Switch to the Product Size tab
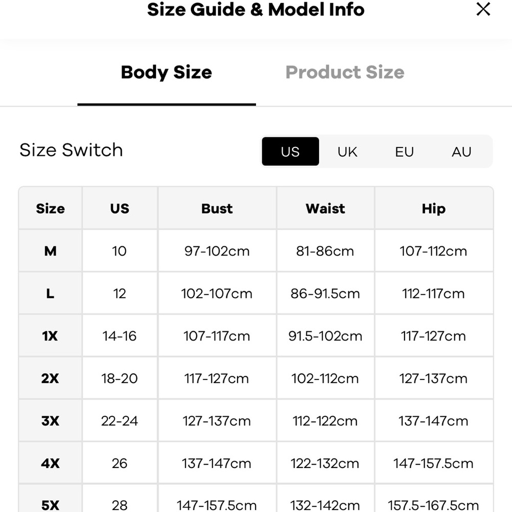Screen dimensions: 512x512 [x=345, y=72]
